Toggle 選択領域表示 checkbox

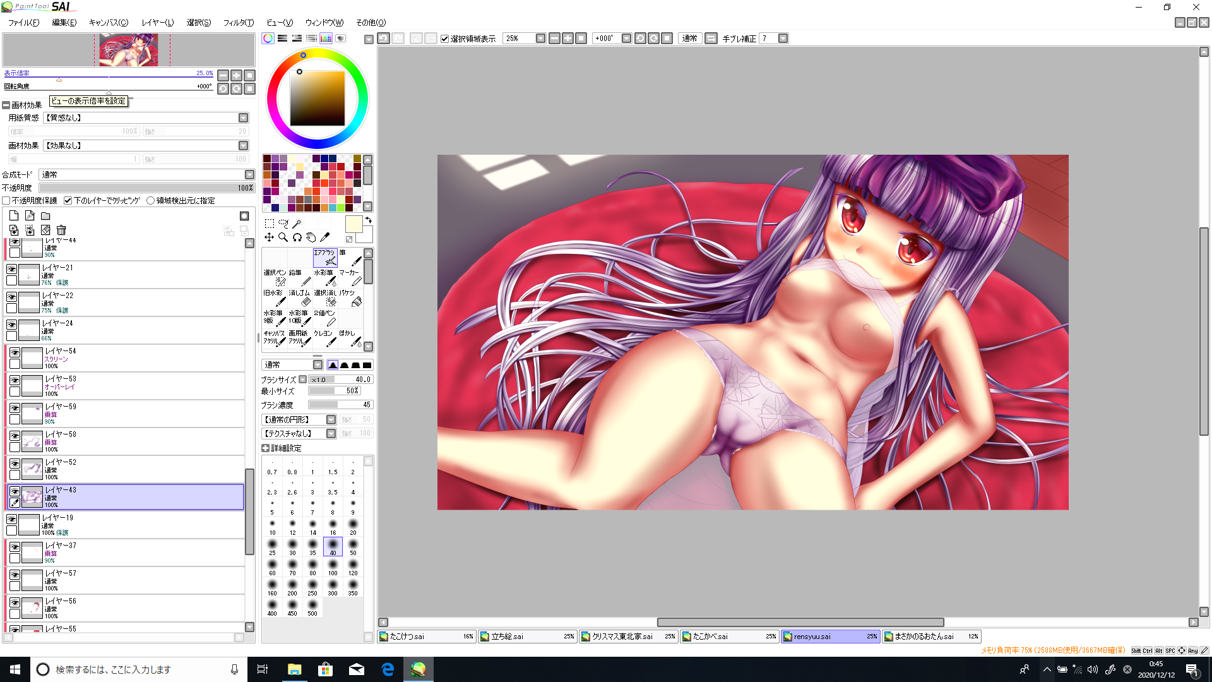point(444,39)
